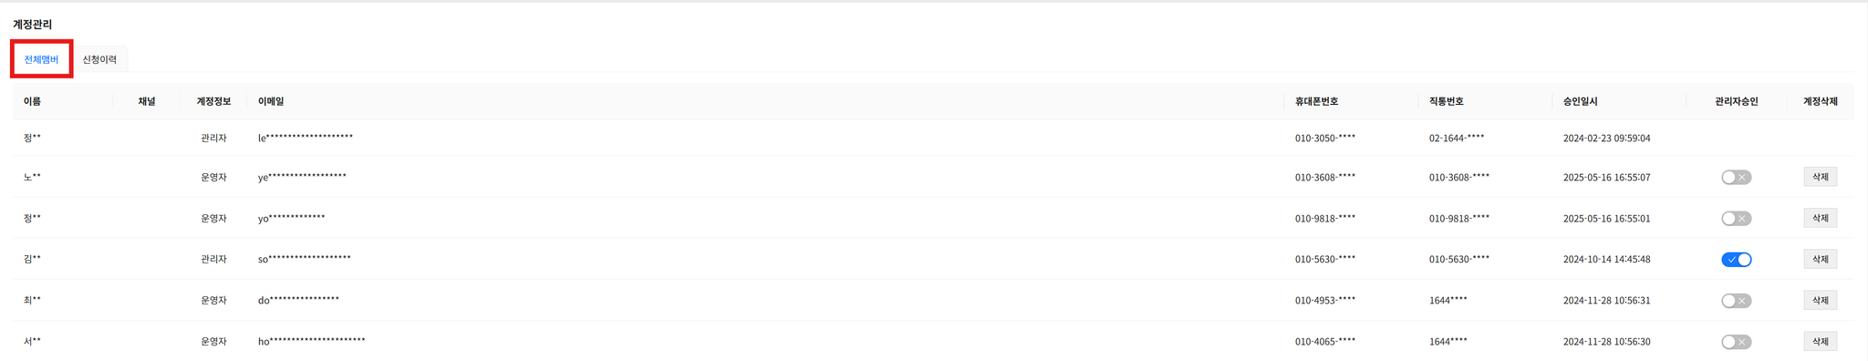The width and height of the screenshot is (1868, 361).
Task: Toggle admin approval for yo*** email row
Action: click(1736, 219)
